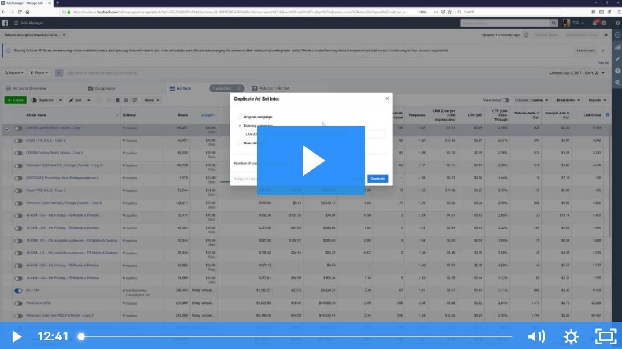
Task: Check the first ad set row checkbox
Action: (x=7, y=129)
